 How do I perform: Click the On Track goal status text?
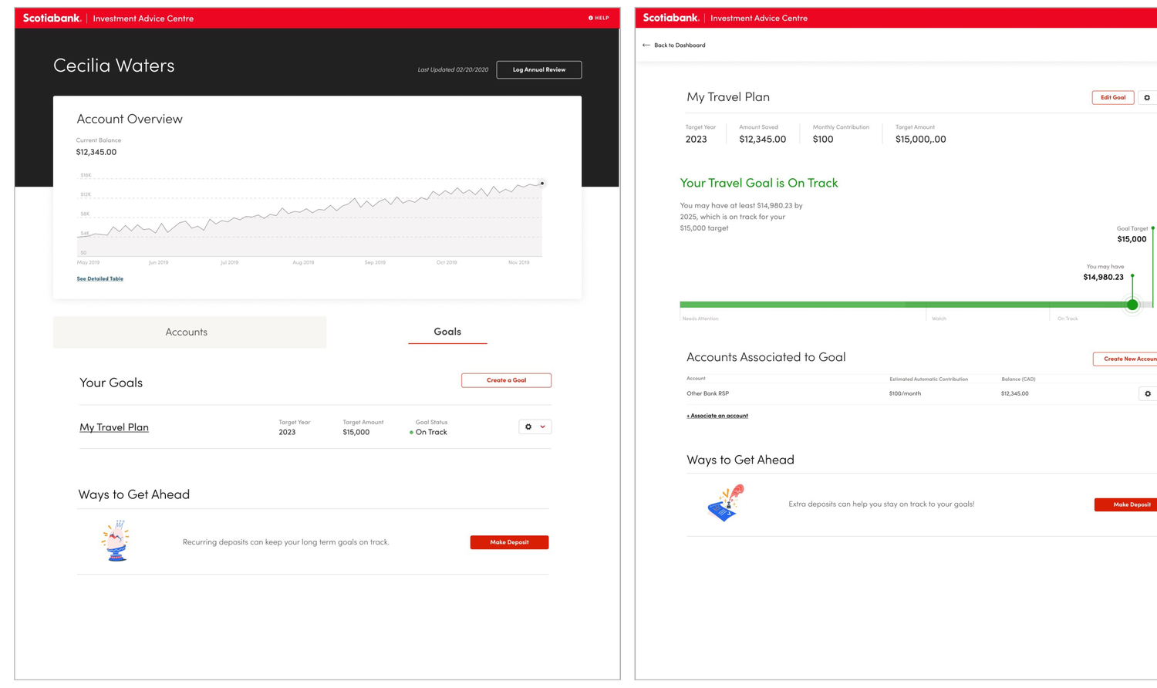coord(431,432)
